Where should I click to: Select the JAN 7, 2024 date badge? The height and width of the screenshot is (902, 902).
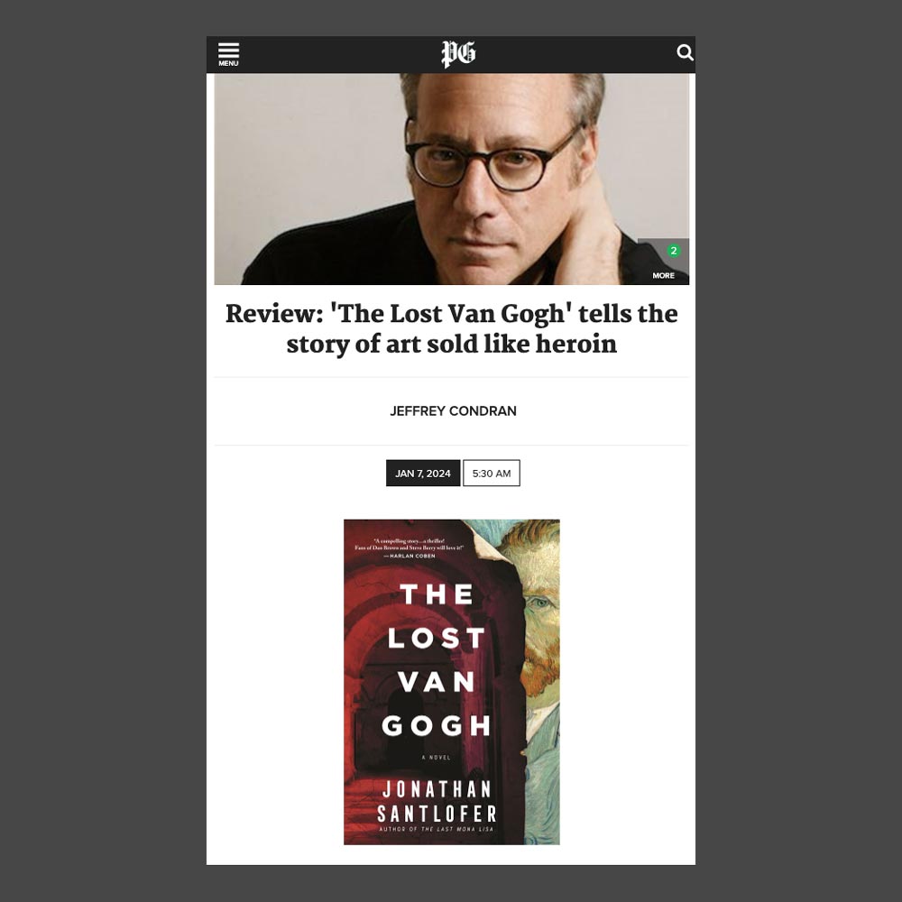[423, 473]
